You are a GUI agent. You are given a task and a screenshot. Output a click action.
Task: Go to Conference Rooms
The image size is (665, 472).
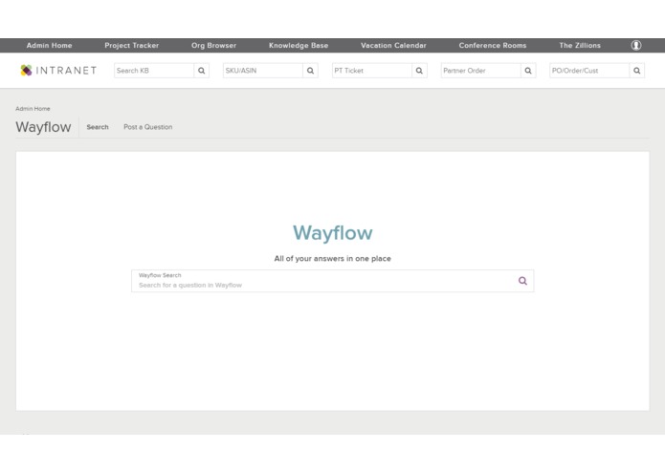493,45
